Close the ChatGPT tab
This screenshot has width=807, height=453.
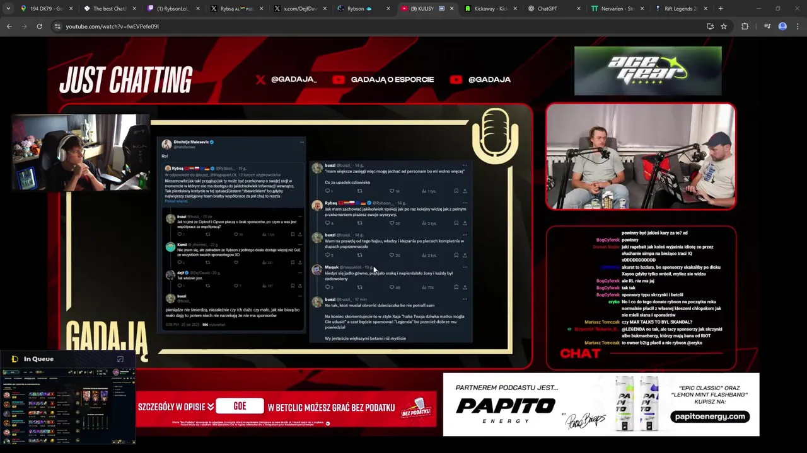579,9
